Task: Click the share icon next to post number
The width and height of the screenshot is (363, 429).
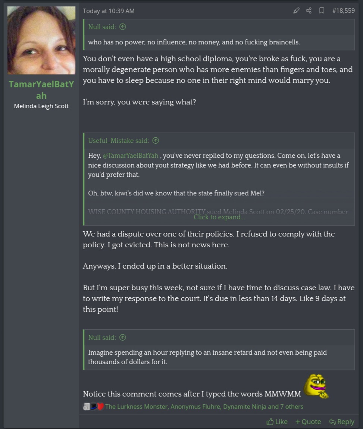Action: [309, 11]
